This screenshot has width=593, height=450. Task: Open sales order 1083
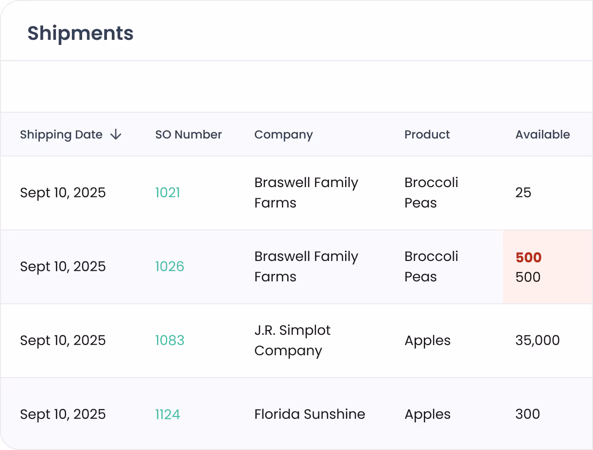[170, 341]
